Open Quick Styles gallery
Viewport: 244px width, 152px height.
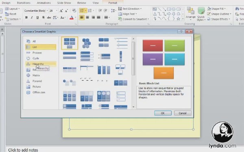[201, 14]
